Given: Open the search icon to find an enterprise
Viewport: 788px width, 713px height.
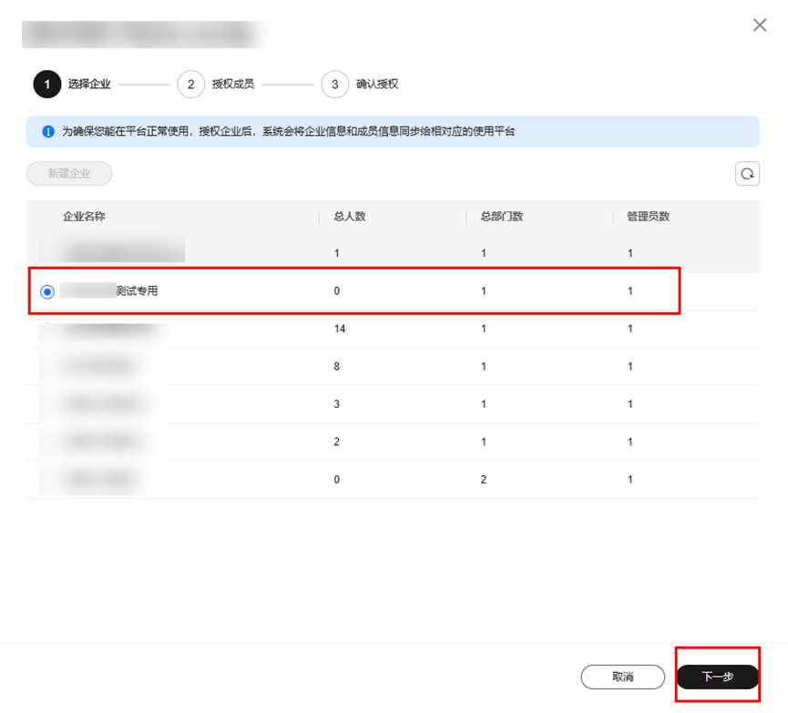Looking at the screenshot, I should click(747, 173).
